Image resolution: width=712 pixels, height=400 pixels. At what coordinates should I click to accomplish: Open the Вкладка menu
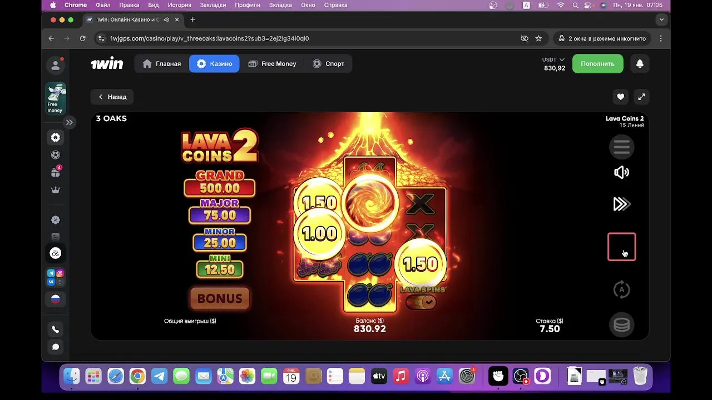point(280,5)
